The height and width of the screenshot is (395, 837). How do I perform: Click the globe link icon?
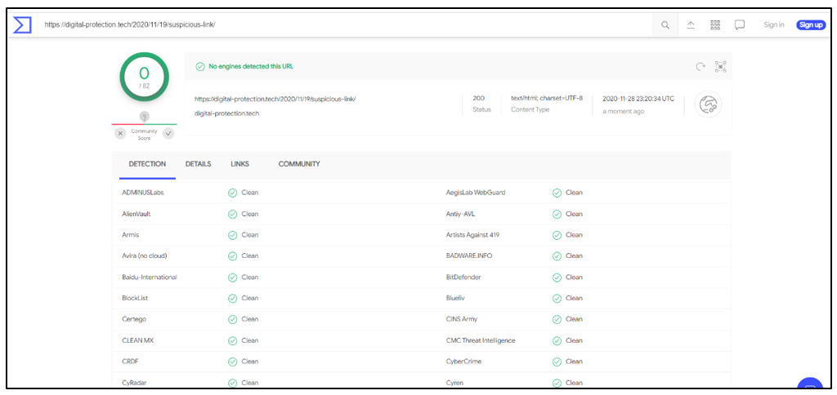click(708, 104)
